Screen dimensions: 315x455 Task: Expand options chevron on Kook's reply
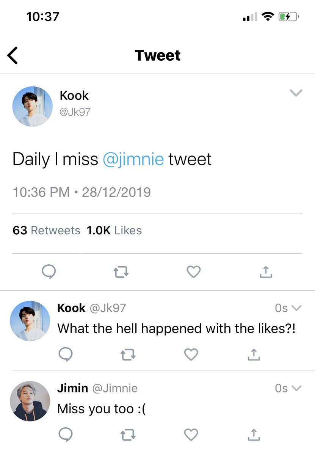[x=297, y=308]
